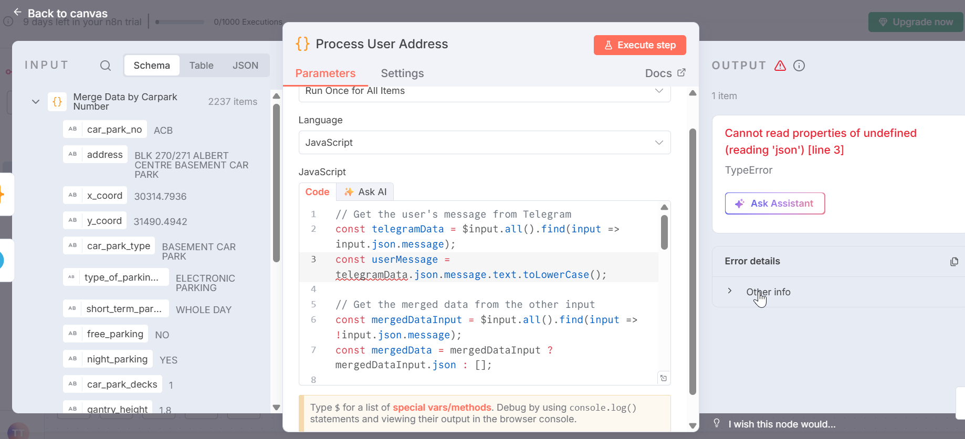Click the sparkle icon on Ask Assistant
The width and height of the screenshot is (965, 439).
(739, 204)
